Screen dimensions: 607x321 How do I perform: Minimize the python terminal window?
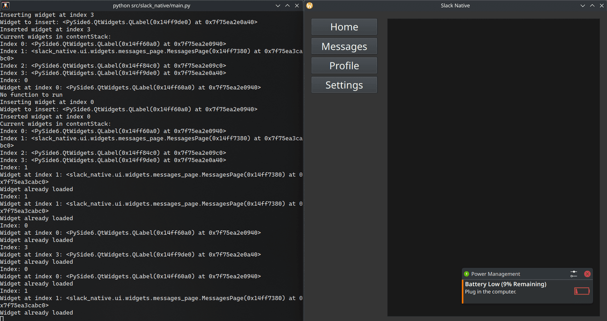click(278, 6)
